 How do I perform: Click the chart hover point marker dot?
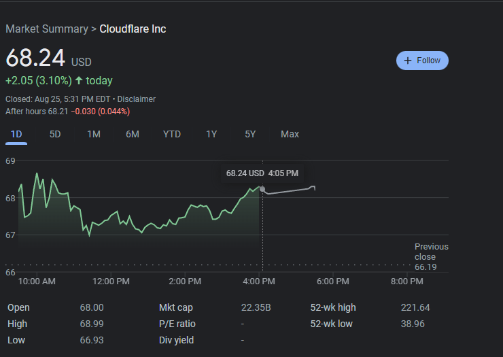point(262,189)
